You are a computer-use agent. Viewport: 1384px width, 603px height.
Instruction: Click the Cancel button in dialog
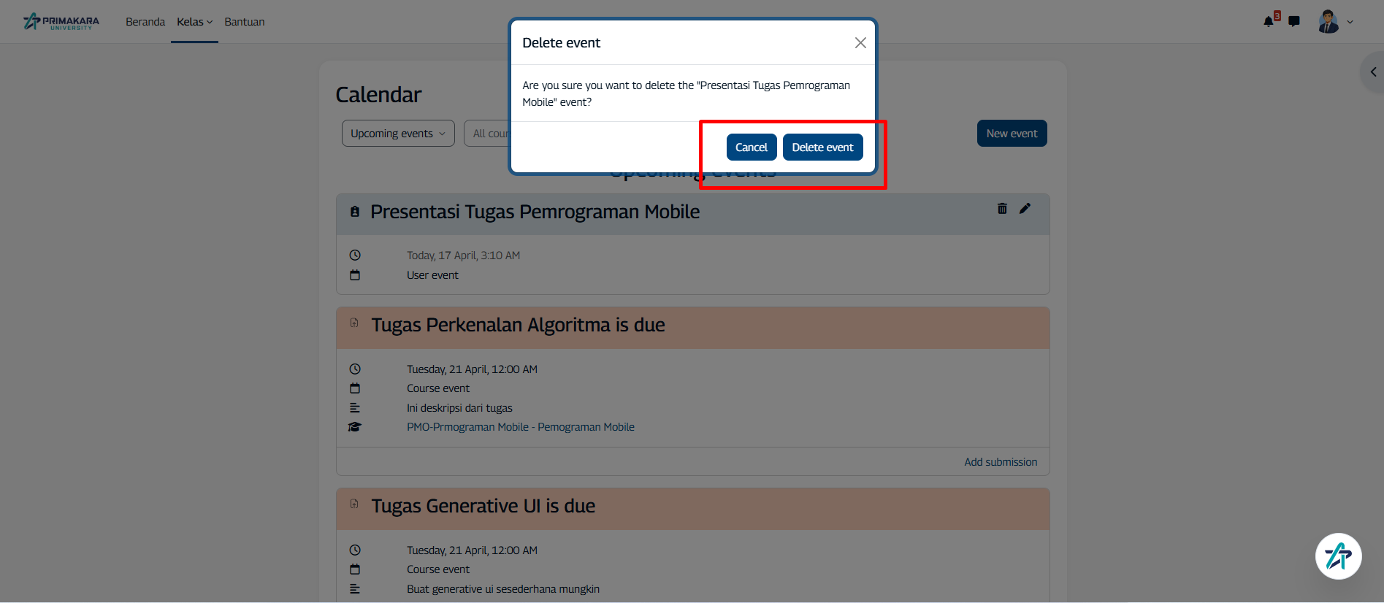(752, 147)
